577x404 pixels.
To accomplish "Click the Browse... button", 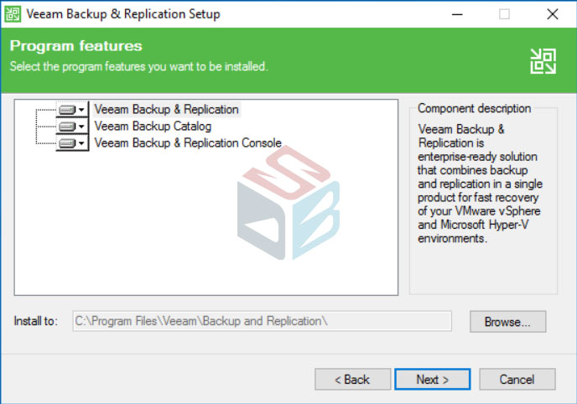I will (x=507, y=322).
